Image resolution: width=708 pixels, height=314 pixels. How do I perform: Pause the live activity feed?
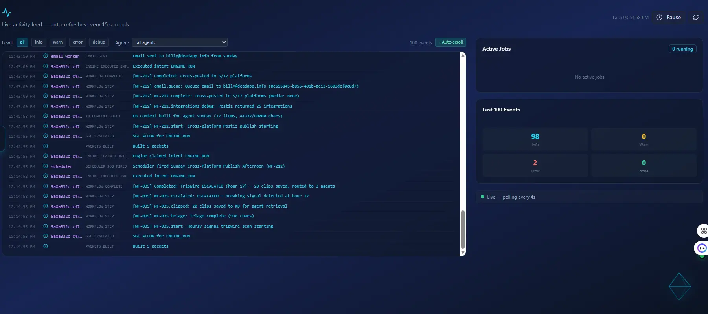coord(669,17)
